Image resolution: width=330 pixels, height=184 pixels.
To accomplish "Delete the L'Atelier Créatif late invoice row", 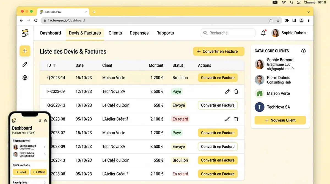I will 236,119.
